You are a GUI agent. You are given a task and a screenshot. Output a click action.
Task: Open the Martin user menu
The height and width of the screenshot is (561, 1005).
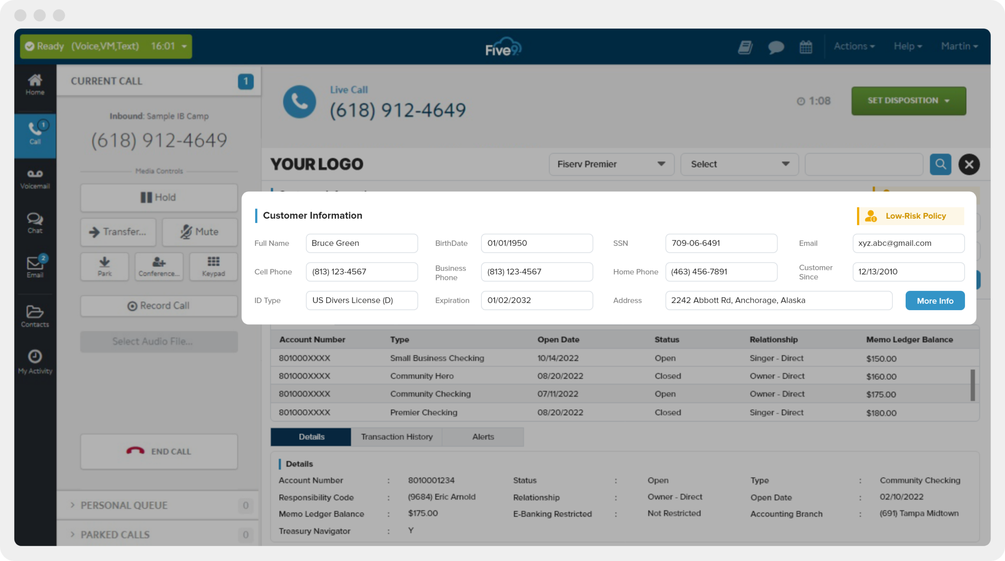[959, 46]
